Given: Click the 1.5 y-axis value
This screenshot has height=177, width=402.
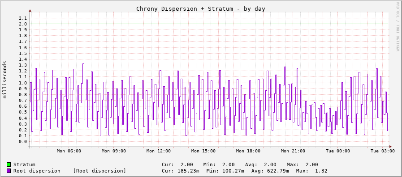Looking at the screenshot, I should (x=23, y=54).
